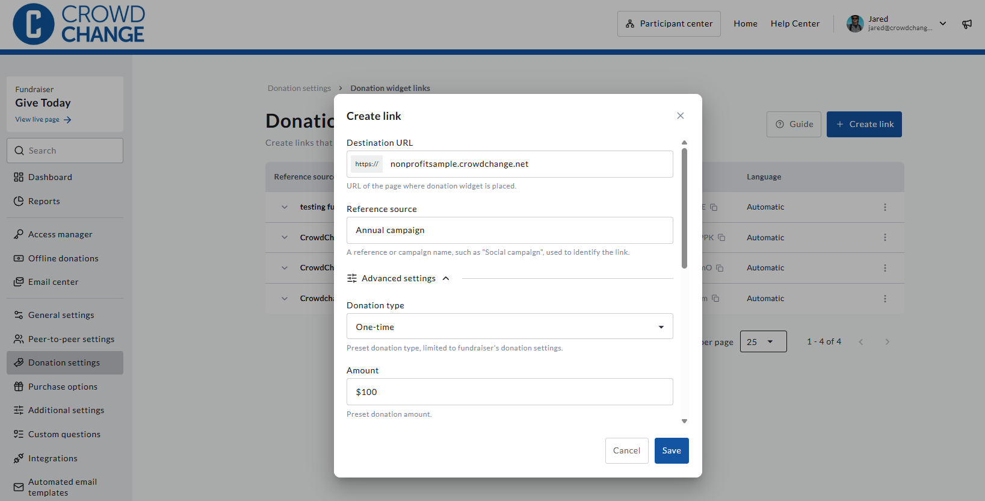Open Purchase options

(x=65, y=387)
